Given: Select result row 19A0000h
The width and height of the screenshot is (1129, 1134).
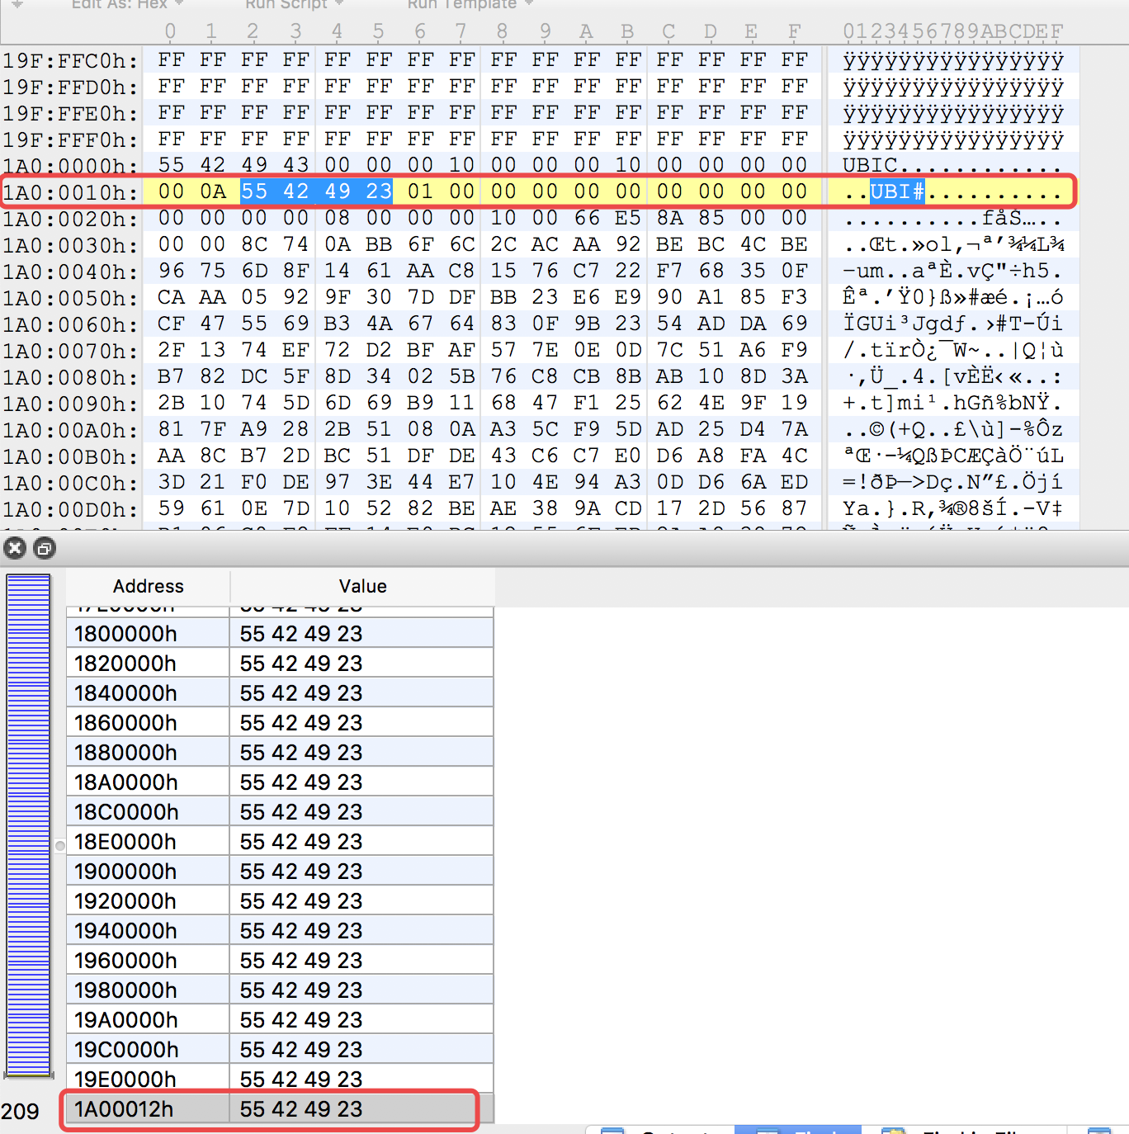Looking at the screenshot, I should pyautogui.click(x=280, y=1020).
